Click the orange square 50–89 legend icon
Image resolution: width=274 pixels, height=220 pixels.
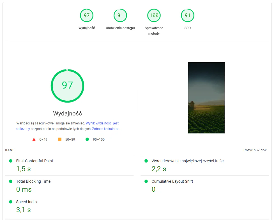[60, 139]
